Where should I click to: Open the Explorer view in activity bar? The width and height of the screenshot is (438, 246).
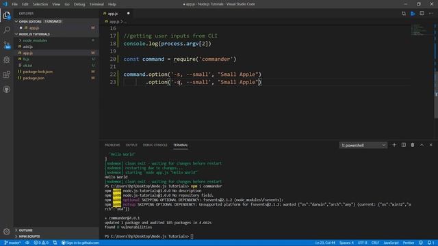(x=7, y=15)
